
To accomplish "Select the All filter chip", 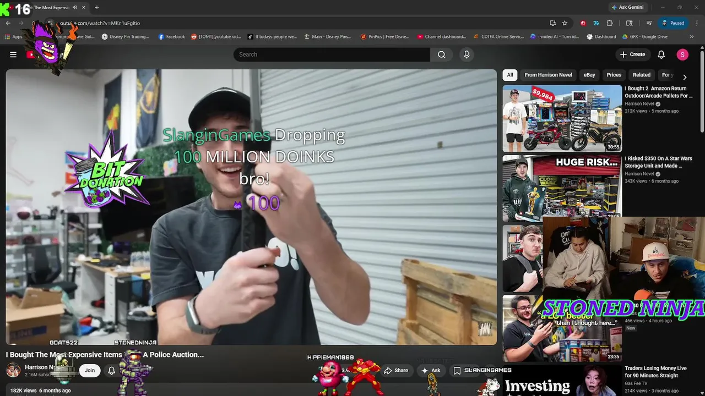I will (x=510, y=75).
